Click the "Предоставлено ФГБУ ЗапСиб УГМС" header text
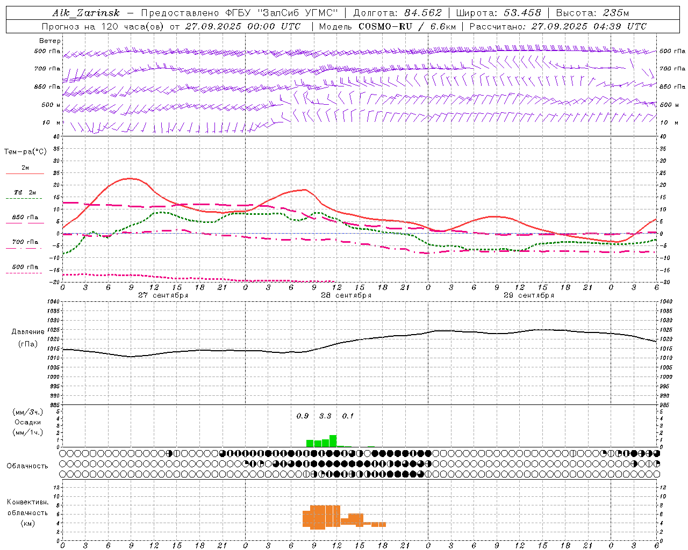The height and width of the screenshot is (550, 688). click(x=239, y=13)
